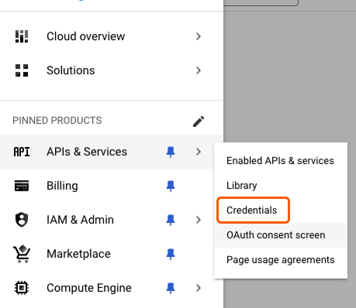Select Credentials in the submenu
The height and width of the screenshot is (308, 356).
point(281,210)
